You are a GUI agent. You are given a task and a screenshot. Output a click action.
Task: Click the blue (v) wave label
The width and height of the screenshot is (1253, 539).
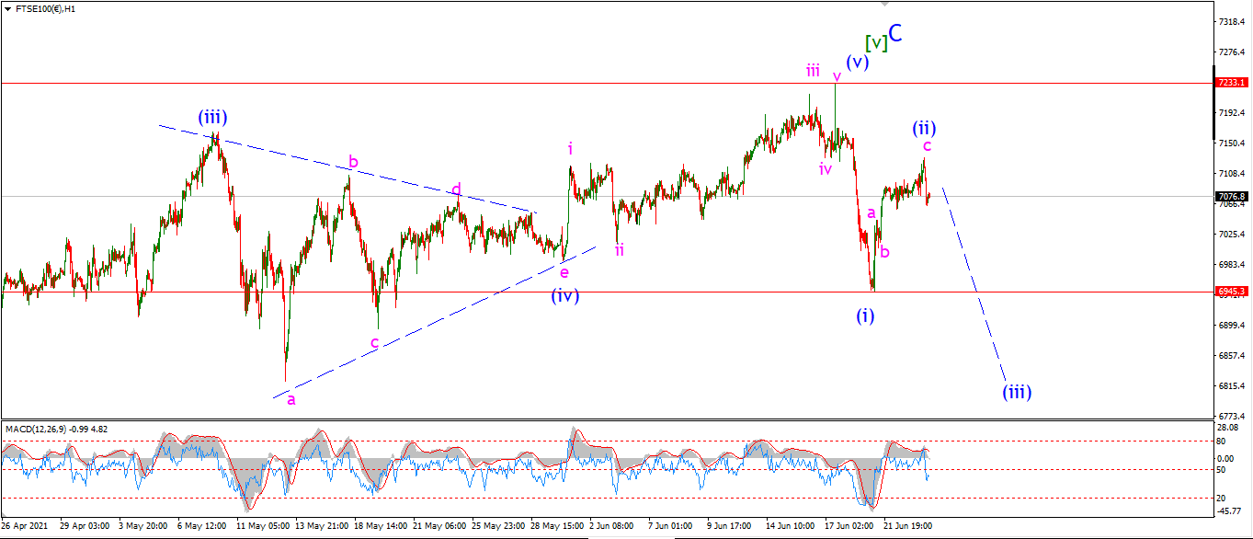pyautogui.click(x=858, y=63)
